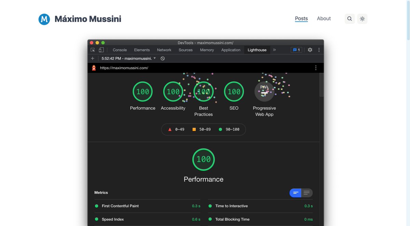The image size is (410, 226).
Task: Open the messages badge showing 1
Action: [296, 50]
